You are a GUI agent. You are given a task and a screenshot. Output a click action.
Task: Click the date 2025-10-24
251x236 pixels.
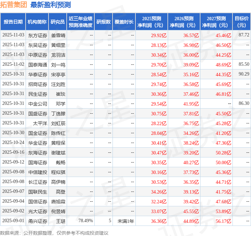(x=13, y=142)
